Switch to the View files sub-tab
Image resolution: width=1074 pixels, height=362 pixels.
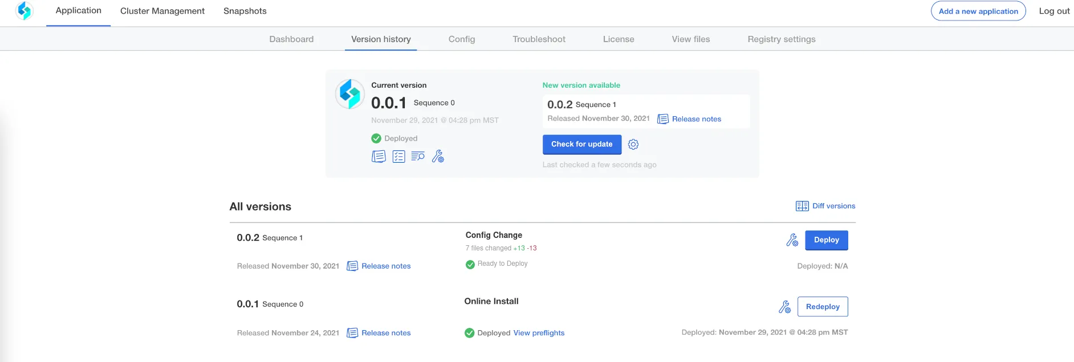[x=691, y=39]
